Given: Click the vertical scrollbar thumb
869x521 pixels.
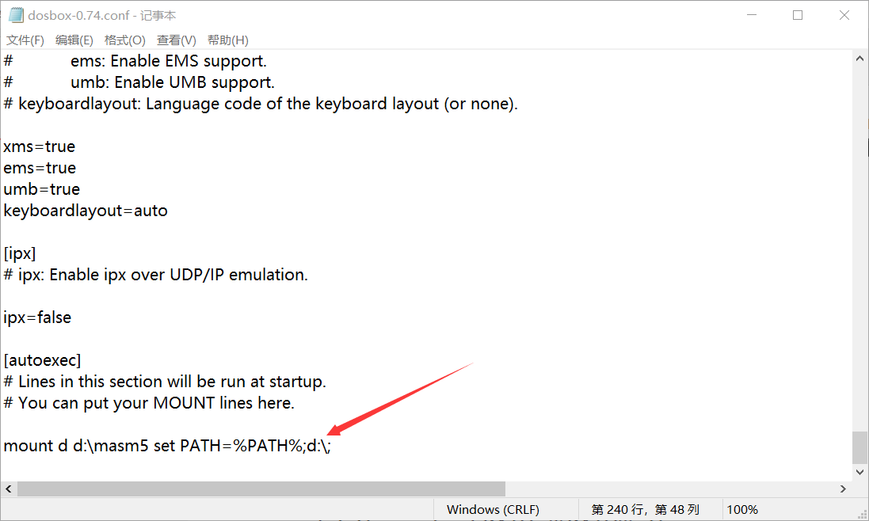Looking at the screenshot, I should tap(859, 447).
